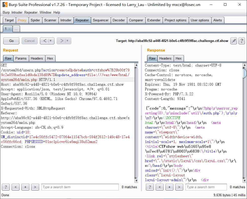The image size is (247, 199).
Task: Click the edit target pencil icon
Action: tap(234, 41)
